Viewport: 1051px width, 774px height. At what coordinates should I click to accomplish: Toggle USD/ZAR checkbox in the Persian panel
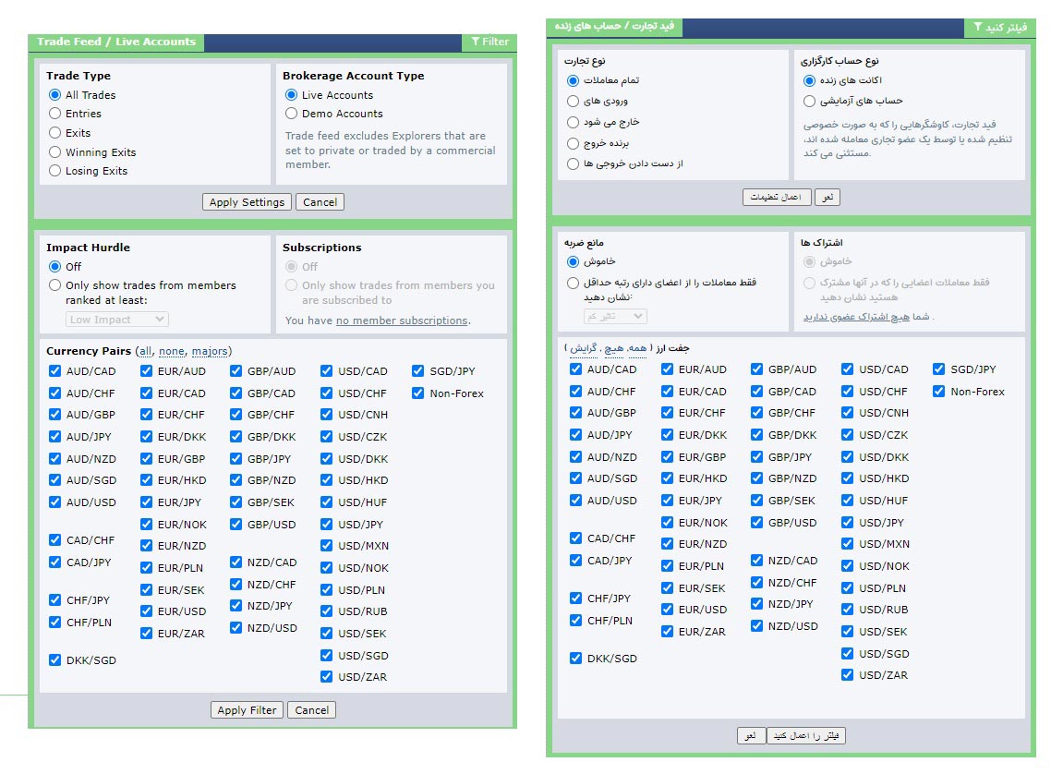[x=848, y=675]
